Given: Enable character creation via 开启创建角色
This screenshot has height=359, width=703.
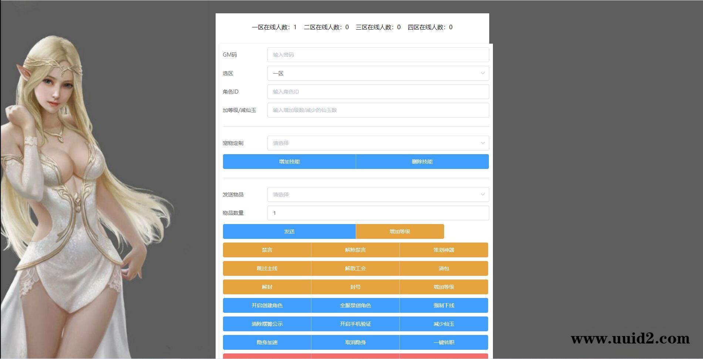Looking at the screenshot, I should click(x=267, y=305).
